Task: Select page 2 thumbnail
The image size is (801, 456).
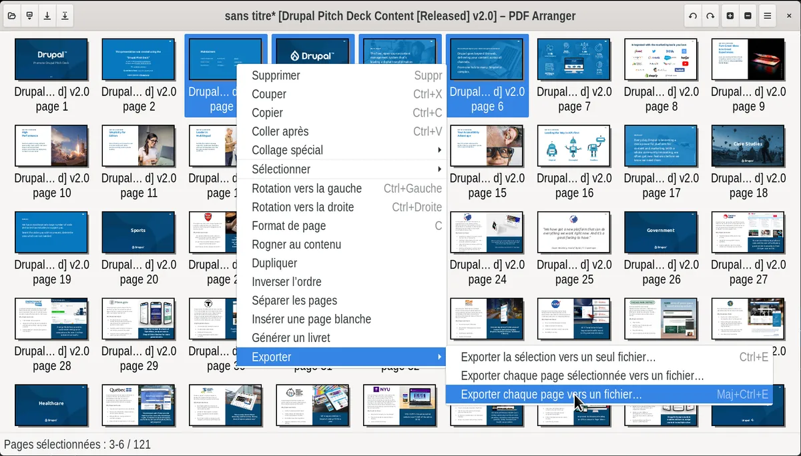Action: [139, 59]
